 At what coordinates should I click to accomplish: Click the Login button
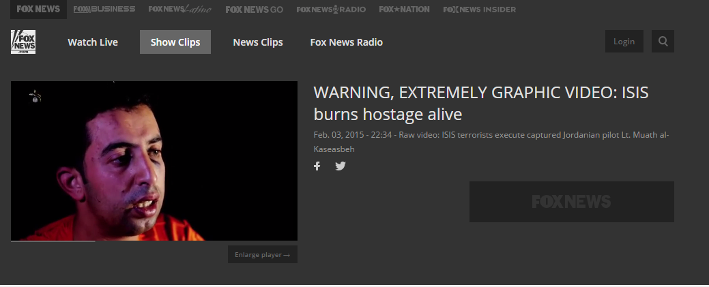tap(624, 41)
